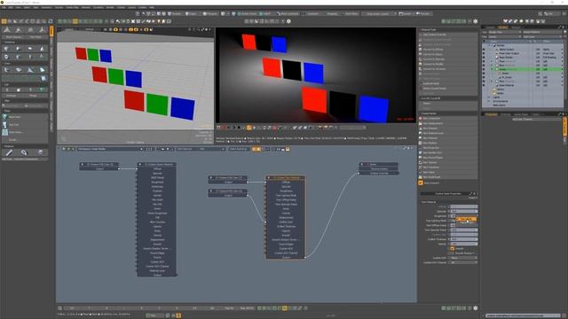Switch to the orange Shading tab
568x319 pixels.
[503, 27]
